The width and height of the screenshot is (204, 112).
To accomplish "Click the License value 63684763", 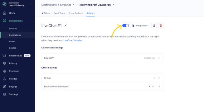I will coord(150,58).
